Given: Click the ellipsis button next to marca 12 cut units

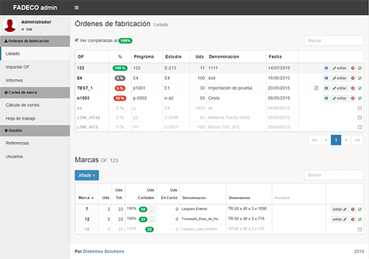Looking at the screenshot, I should [x=152, y=219].
